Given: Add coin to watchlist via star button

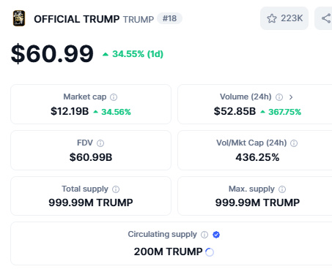Looking at the screenshot, I should point(284,18).
